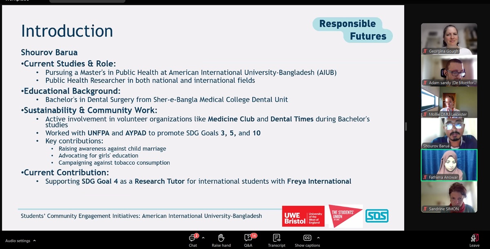
Task: Select Adam sandy's video thumbnail
Action: [x=449, y=70]
